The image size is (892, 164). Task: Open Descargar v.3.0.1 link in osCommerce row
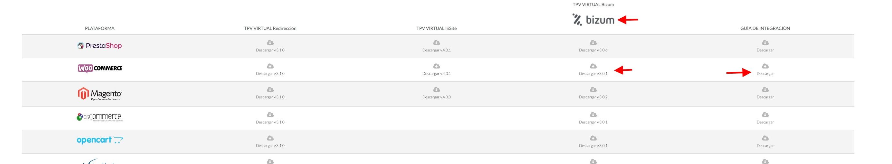[593, 122]
